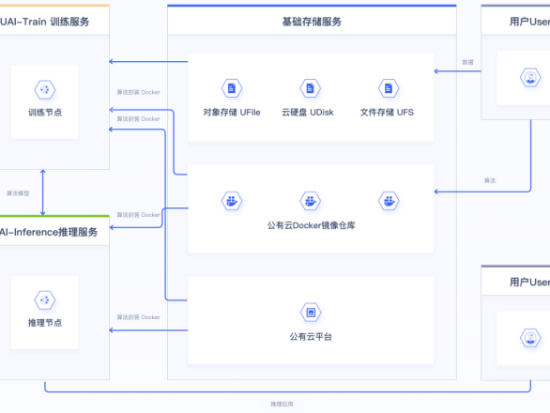This screenshot has width=550, height=413.
Task: Click the AI-Inference推理服务 header
Action: coord(49,232)
